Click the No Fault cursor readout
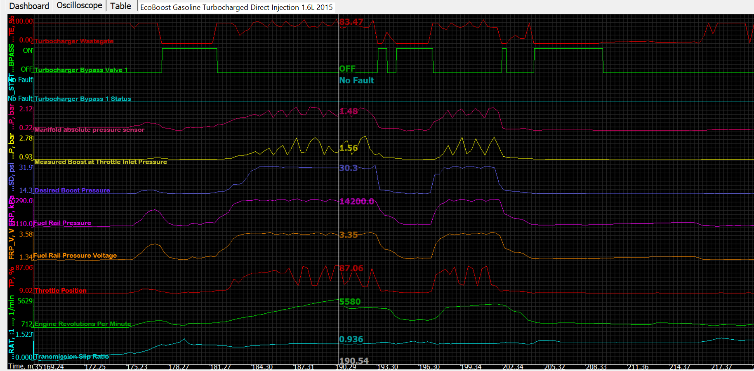The height and width of the screenshot is (371, 754). tap(356, 80)
